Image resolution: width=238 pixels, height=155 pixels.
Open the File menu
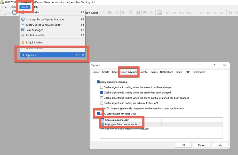point(4,7)
